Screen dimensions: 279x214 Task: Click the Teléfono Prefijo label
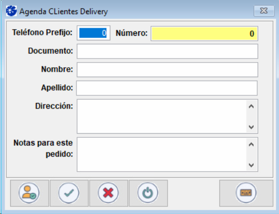[43, 33]
